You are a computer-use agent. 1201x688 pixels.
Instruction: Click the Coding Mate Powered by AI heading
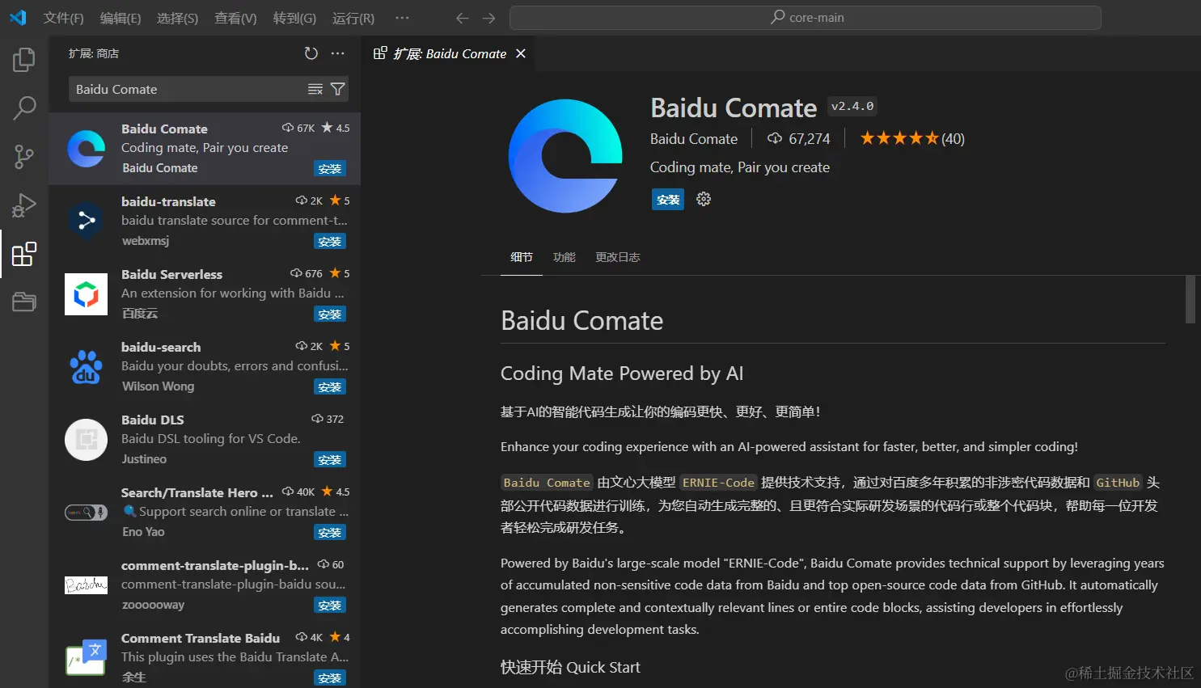coord(622,374)
